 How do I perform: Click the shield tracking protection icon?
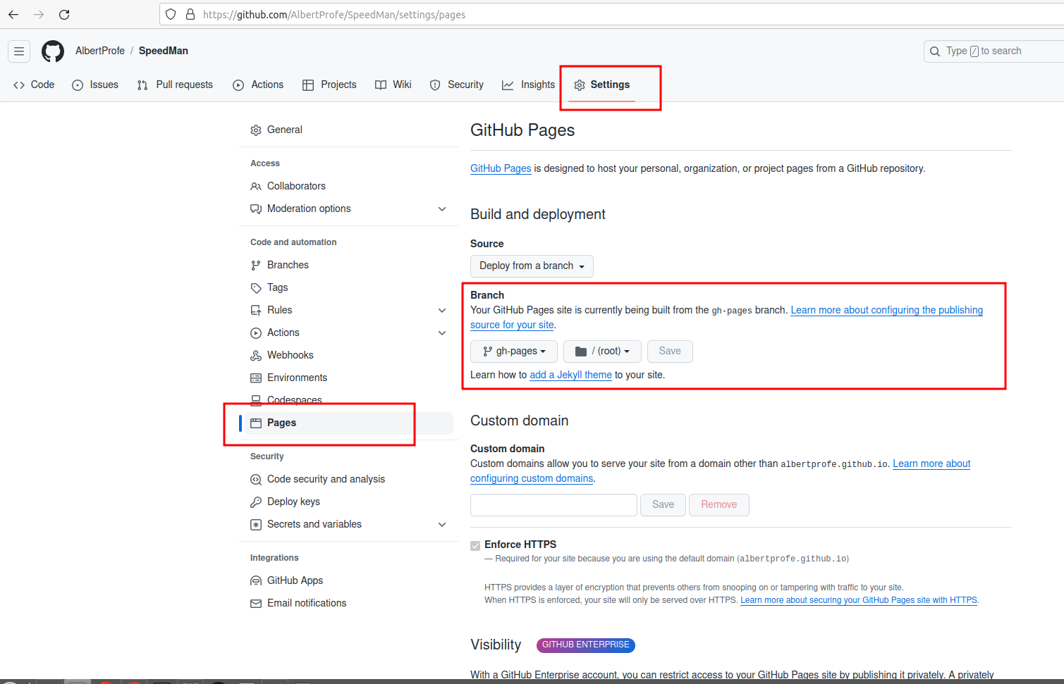(171, 14)
